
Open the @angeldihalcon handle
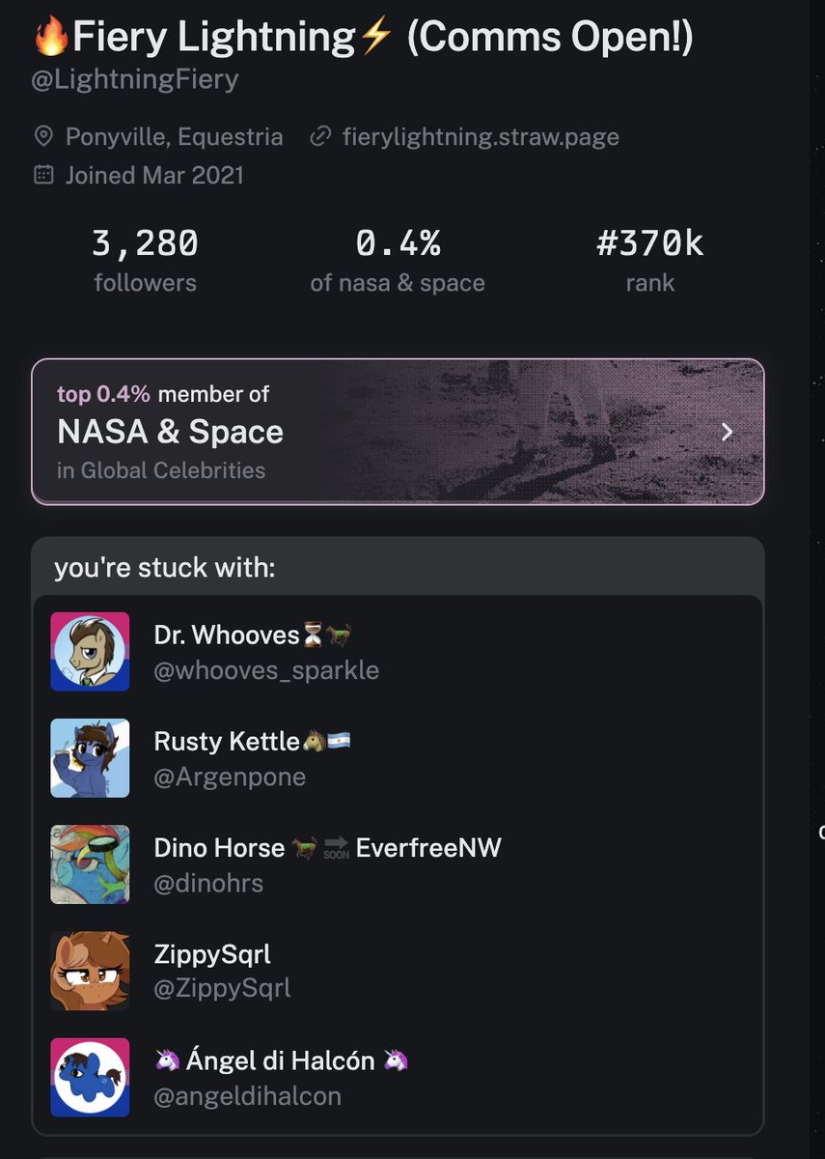click(x=247, y=1096)
